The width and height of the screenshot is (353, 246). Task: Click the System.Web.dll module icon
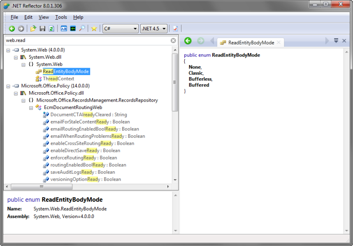(23, 57)
